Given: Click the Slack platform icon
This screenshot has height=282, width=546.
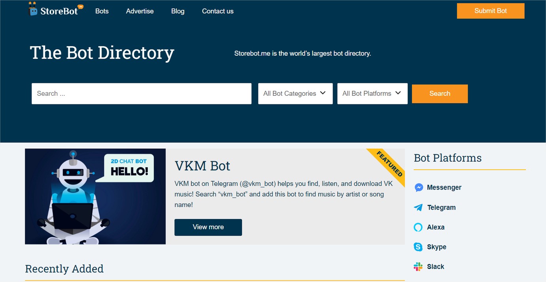Looking at the screenshot, I should coord(418,267).
